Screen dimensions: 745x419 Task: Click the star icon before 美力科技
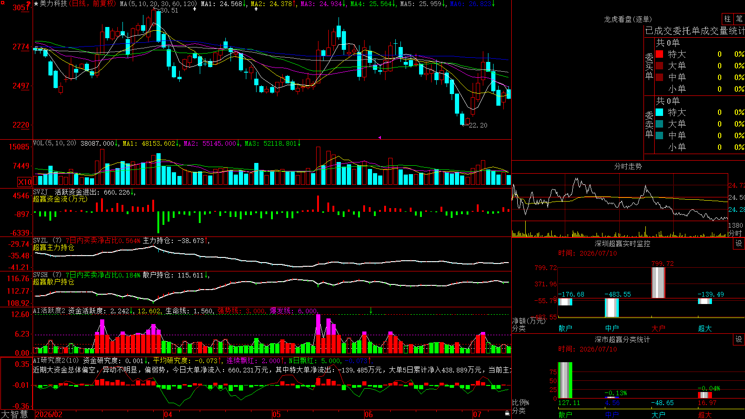[x=36, y=4]
